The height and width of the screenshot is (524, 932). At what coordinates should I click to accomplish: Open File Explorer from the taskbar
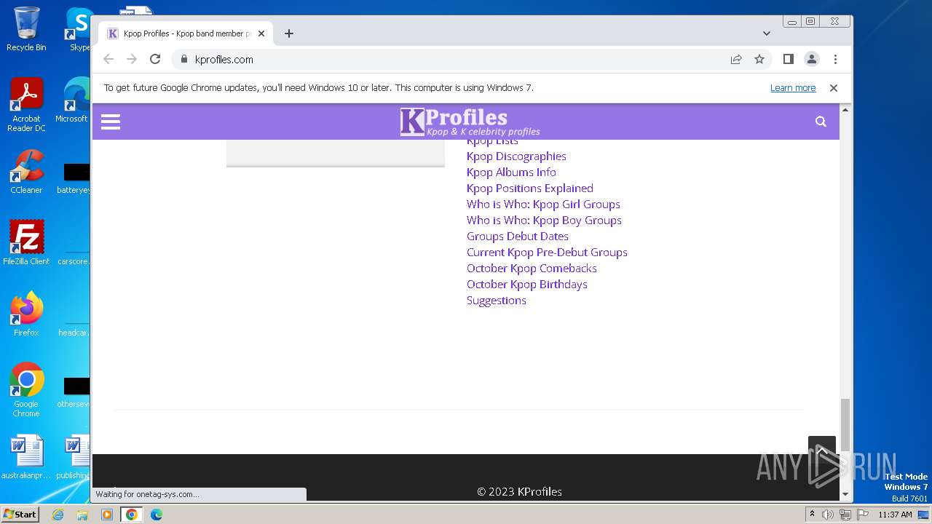(x=82, y=515)
